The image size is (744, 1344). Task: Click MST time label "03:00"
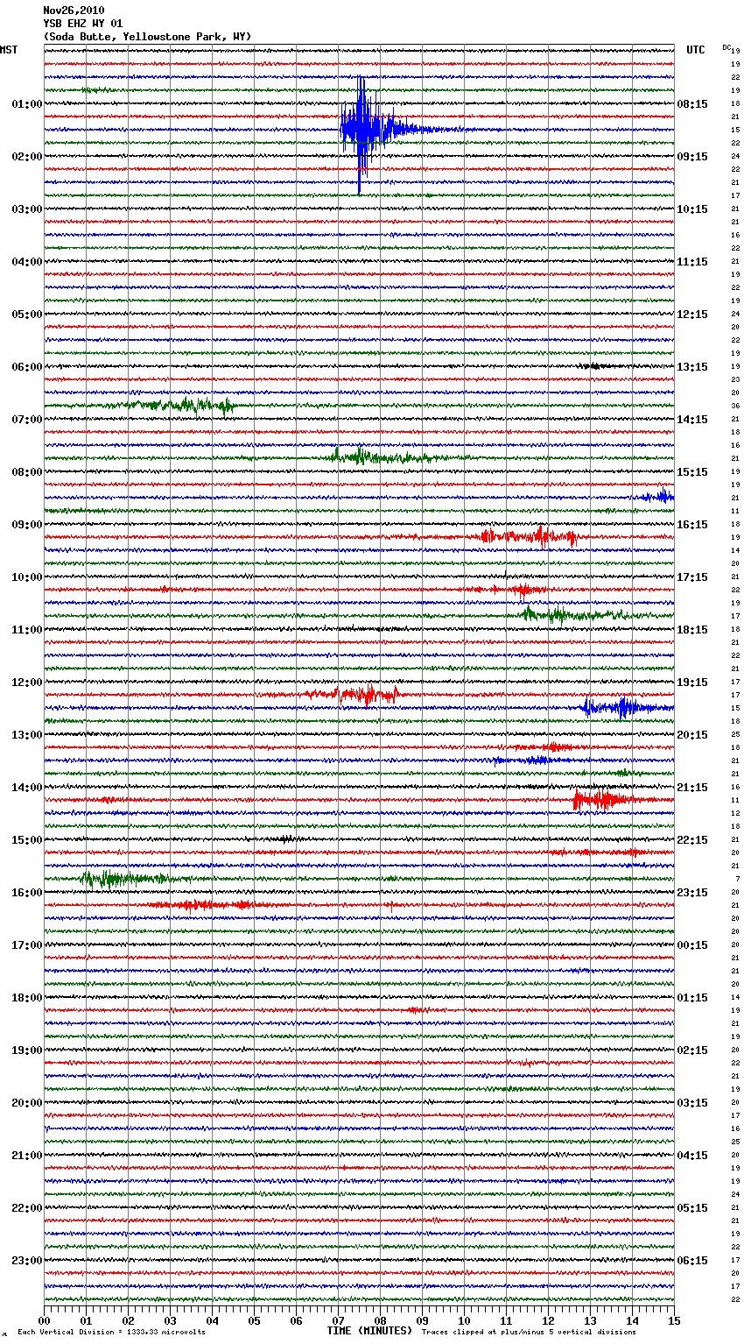pos(26,209)
